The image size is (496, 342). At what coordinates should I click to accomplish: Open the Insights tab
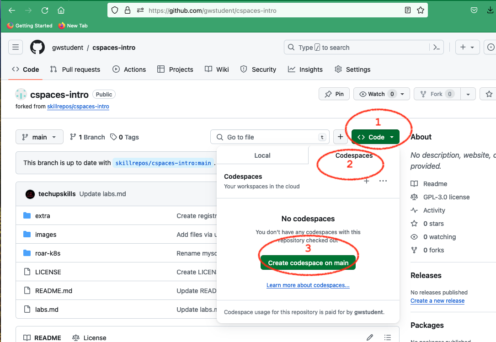pyautogui.click(x=305, y=69)
